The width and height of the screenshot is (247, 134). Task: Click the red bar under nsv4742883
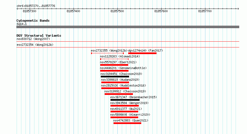127,123
